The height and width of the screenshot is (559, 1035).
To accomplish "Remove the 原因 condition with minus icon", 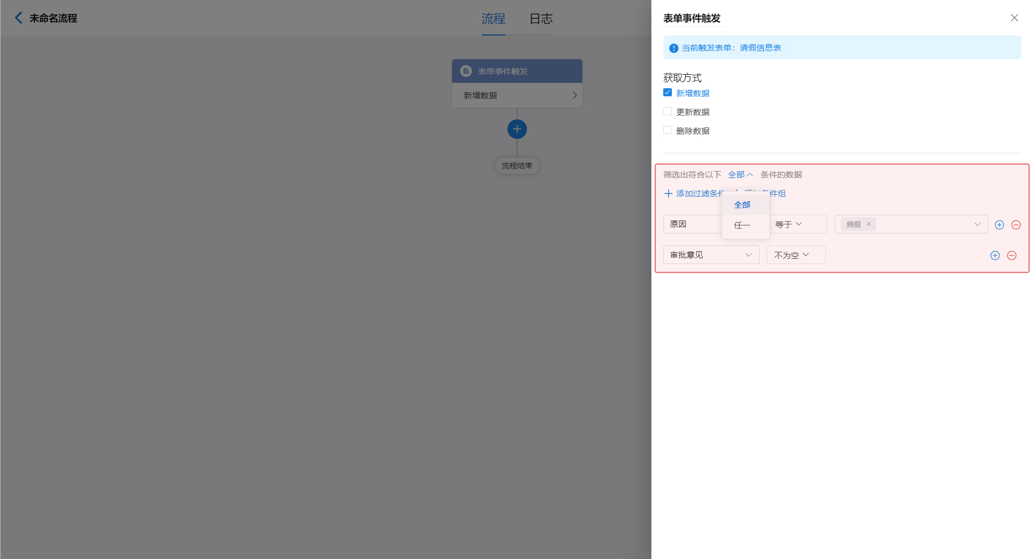I will click(1016, 225).
